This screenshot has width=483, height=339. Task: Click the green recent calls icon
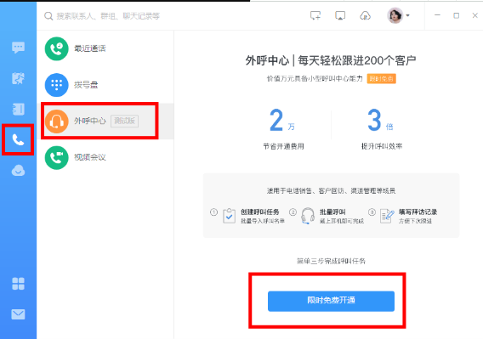(56, 48)
